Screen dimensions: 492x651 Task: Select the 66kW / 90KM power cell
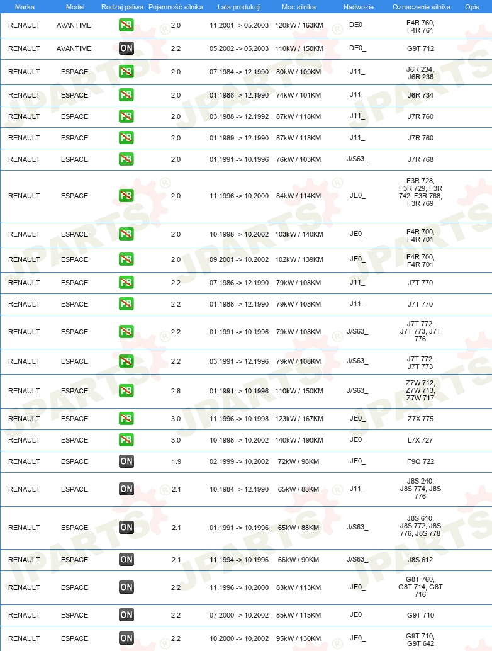pos(299,560)
